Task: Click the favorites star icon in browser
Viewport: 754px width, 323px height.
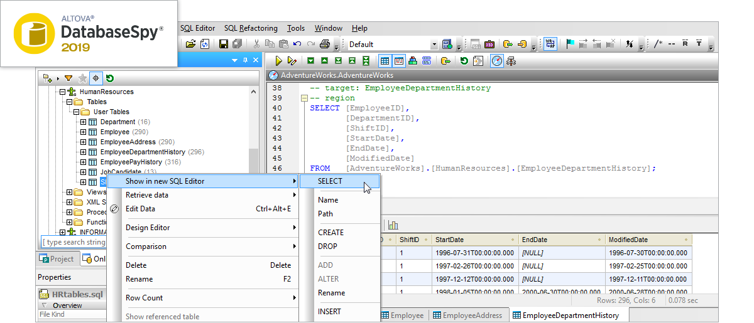Action: (82, 78)
